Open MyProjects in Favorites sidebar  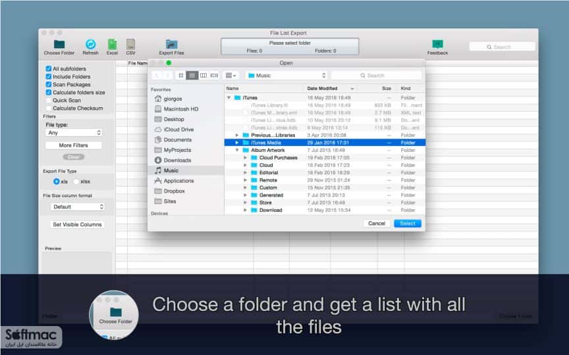(x=173, y=150)
